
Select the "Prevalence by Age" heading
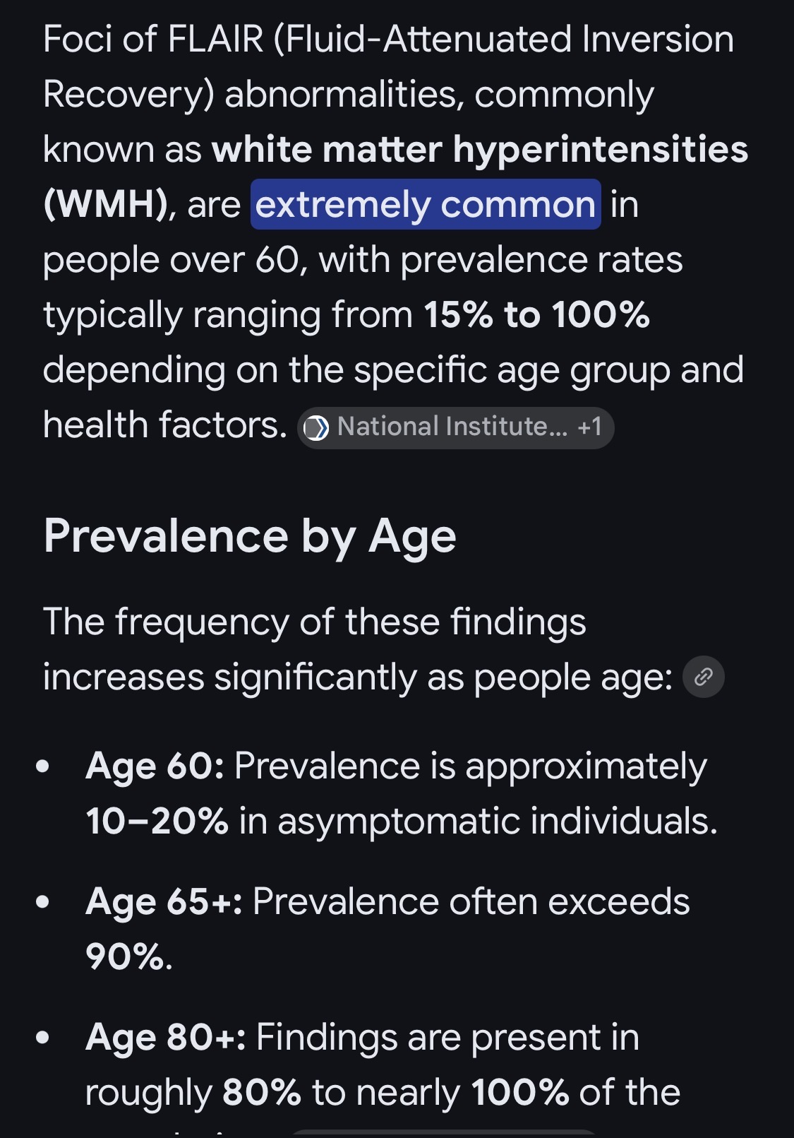(x=250, y=536)
